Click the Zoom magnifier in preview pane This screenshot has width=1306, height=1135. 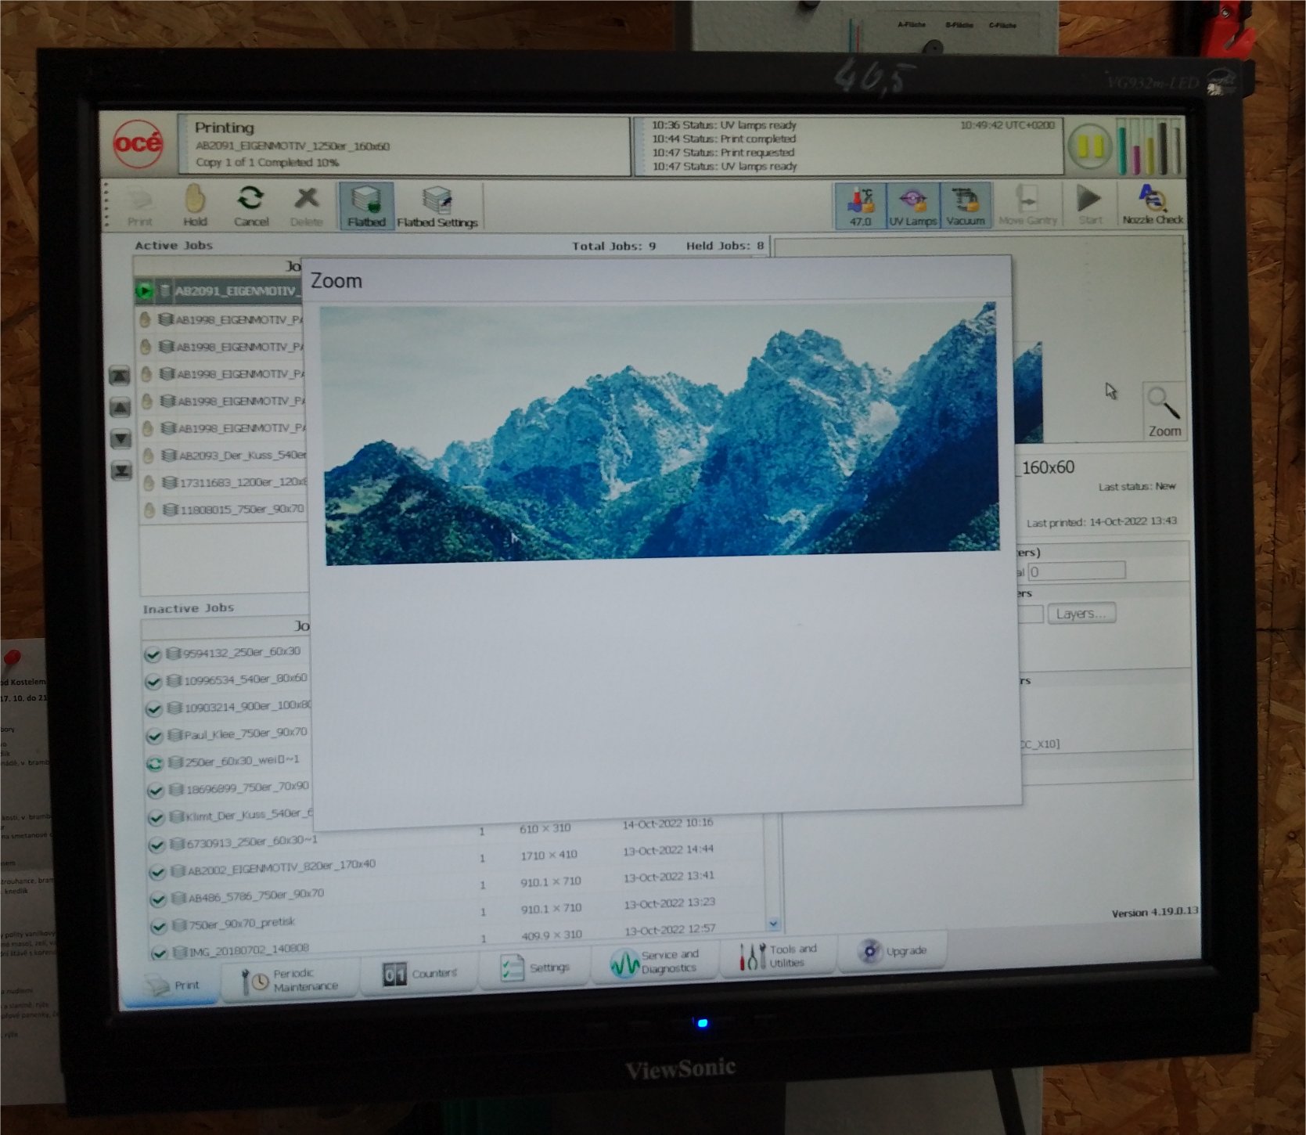tap(1164, 411)
